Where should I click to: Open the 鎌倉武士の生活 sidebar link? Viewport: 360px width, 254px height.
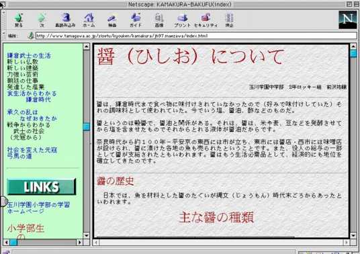coord(29,56)
